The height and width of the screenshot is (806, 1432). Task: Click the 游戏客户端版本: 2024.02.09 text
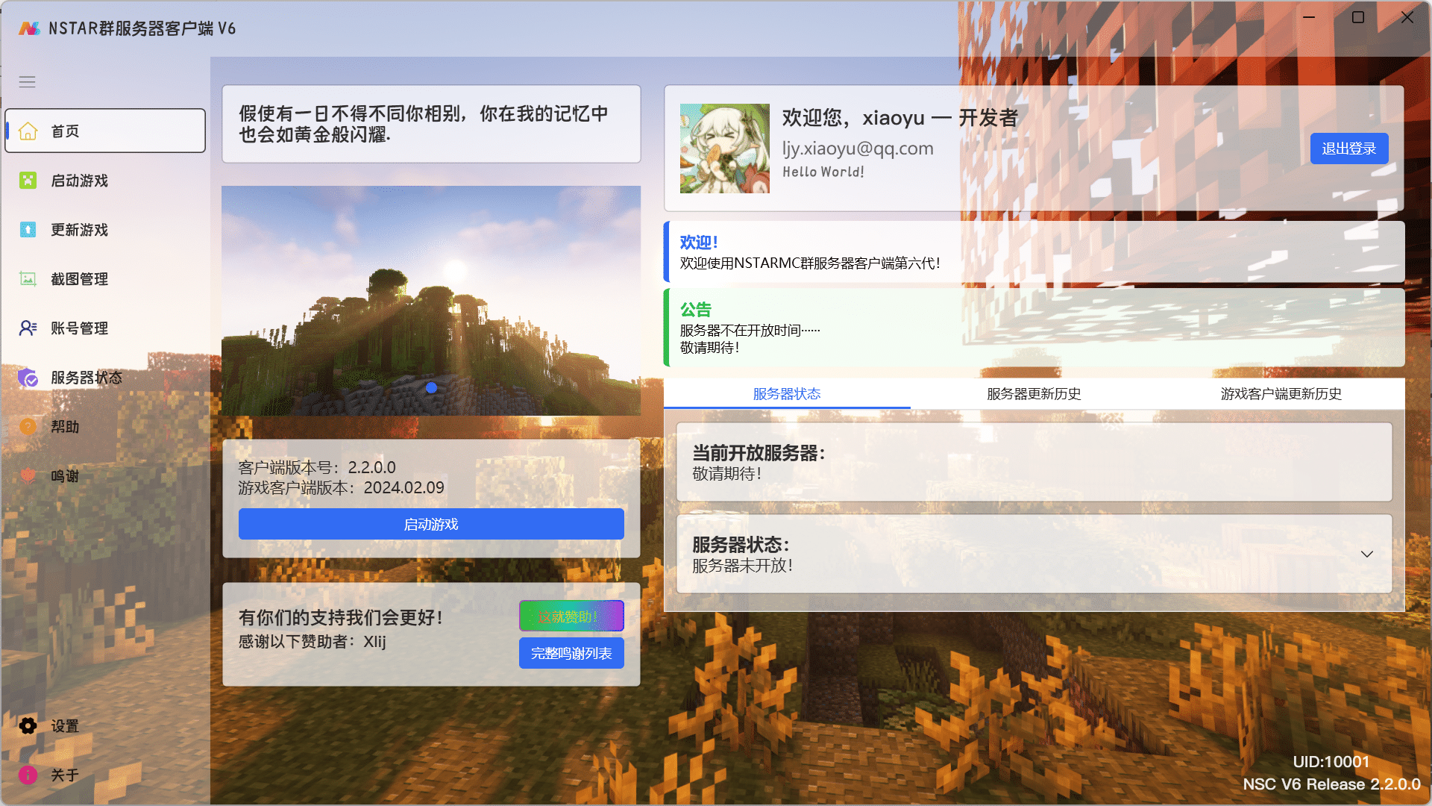[x=341, y=488]
